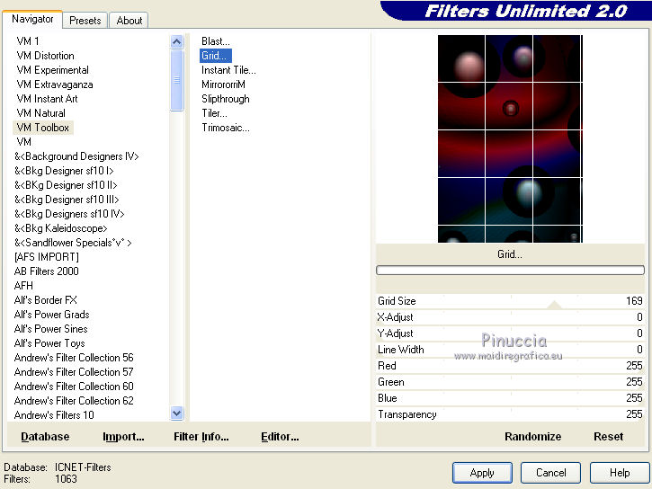Select the Navigator tab
The width and height of the screenshot is (652, 489).
pyautogui.click(x=32, y=19)
